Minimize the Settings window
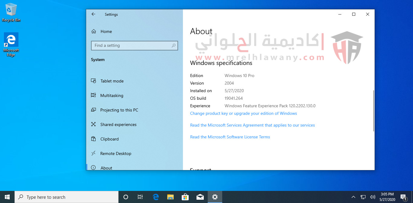Viewport: 413px width, 203px height. pyautogui.click(x=340, y=14)
